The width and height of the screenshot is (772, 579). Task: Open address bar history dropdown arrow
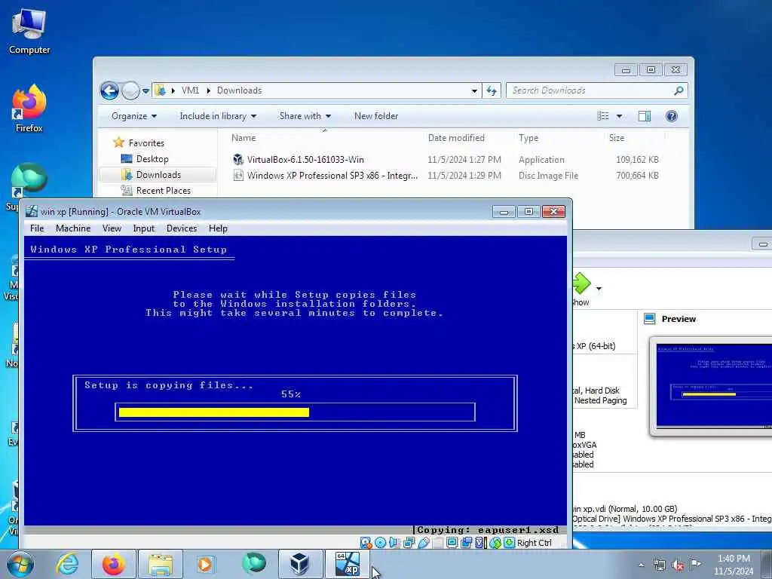click(x=474, y=90)
